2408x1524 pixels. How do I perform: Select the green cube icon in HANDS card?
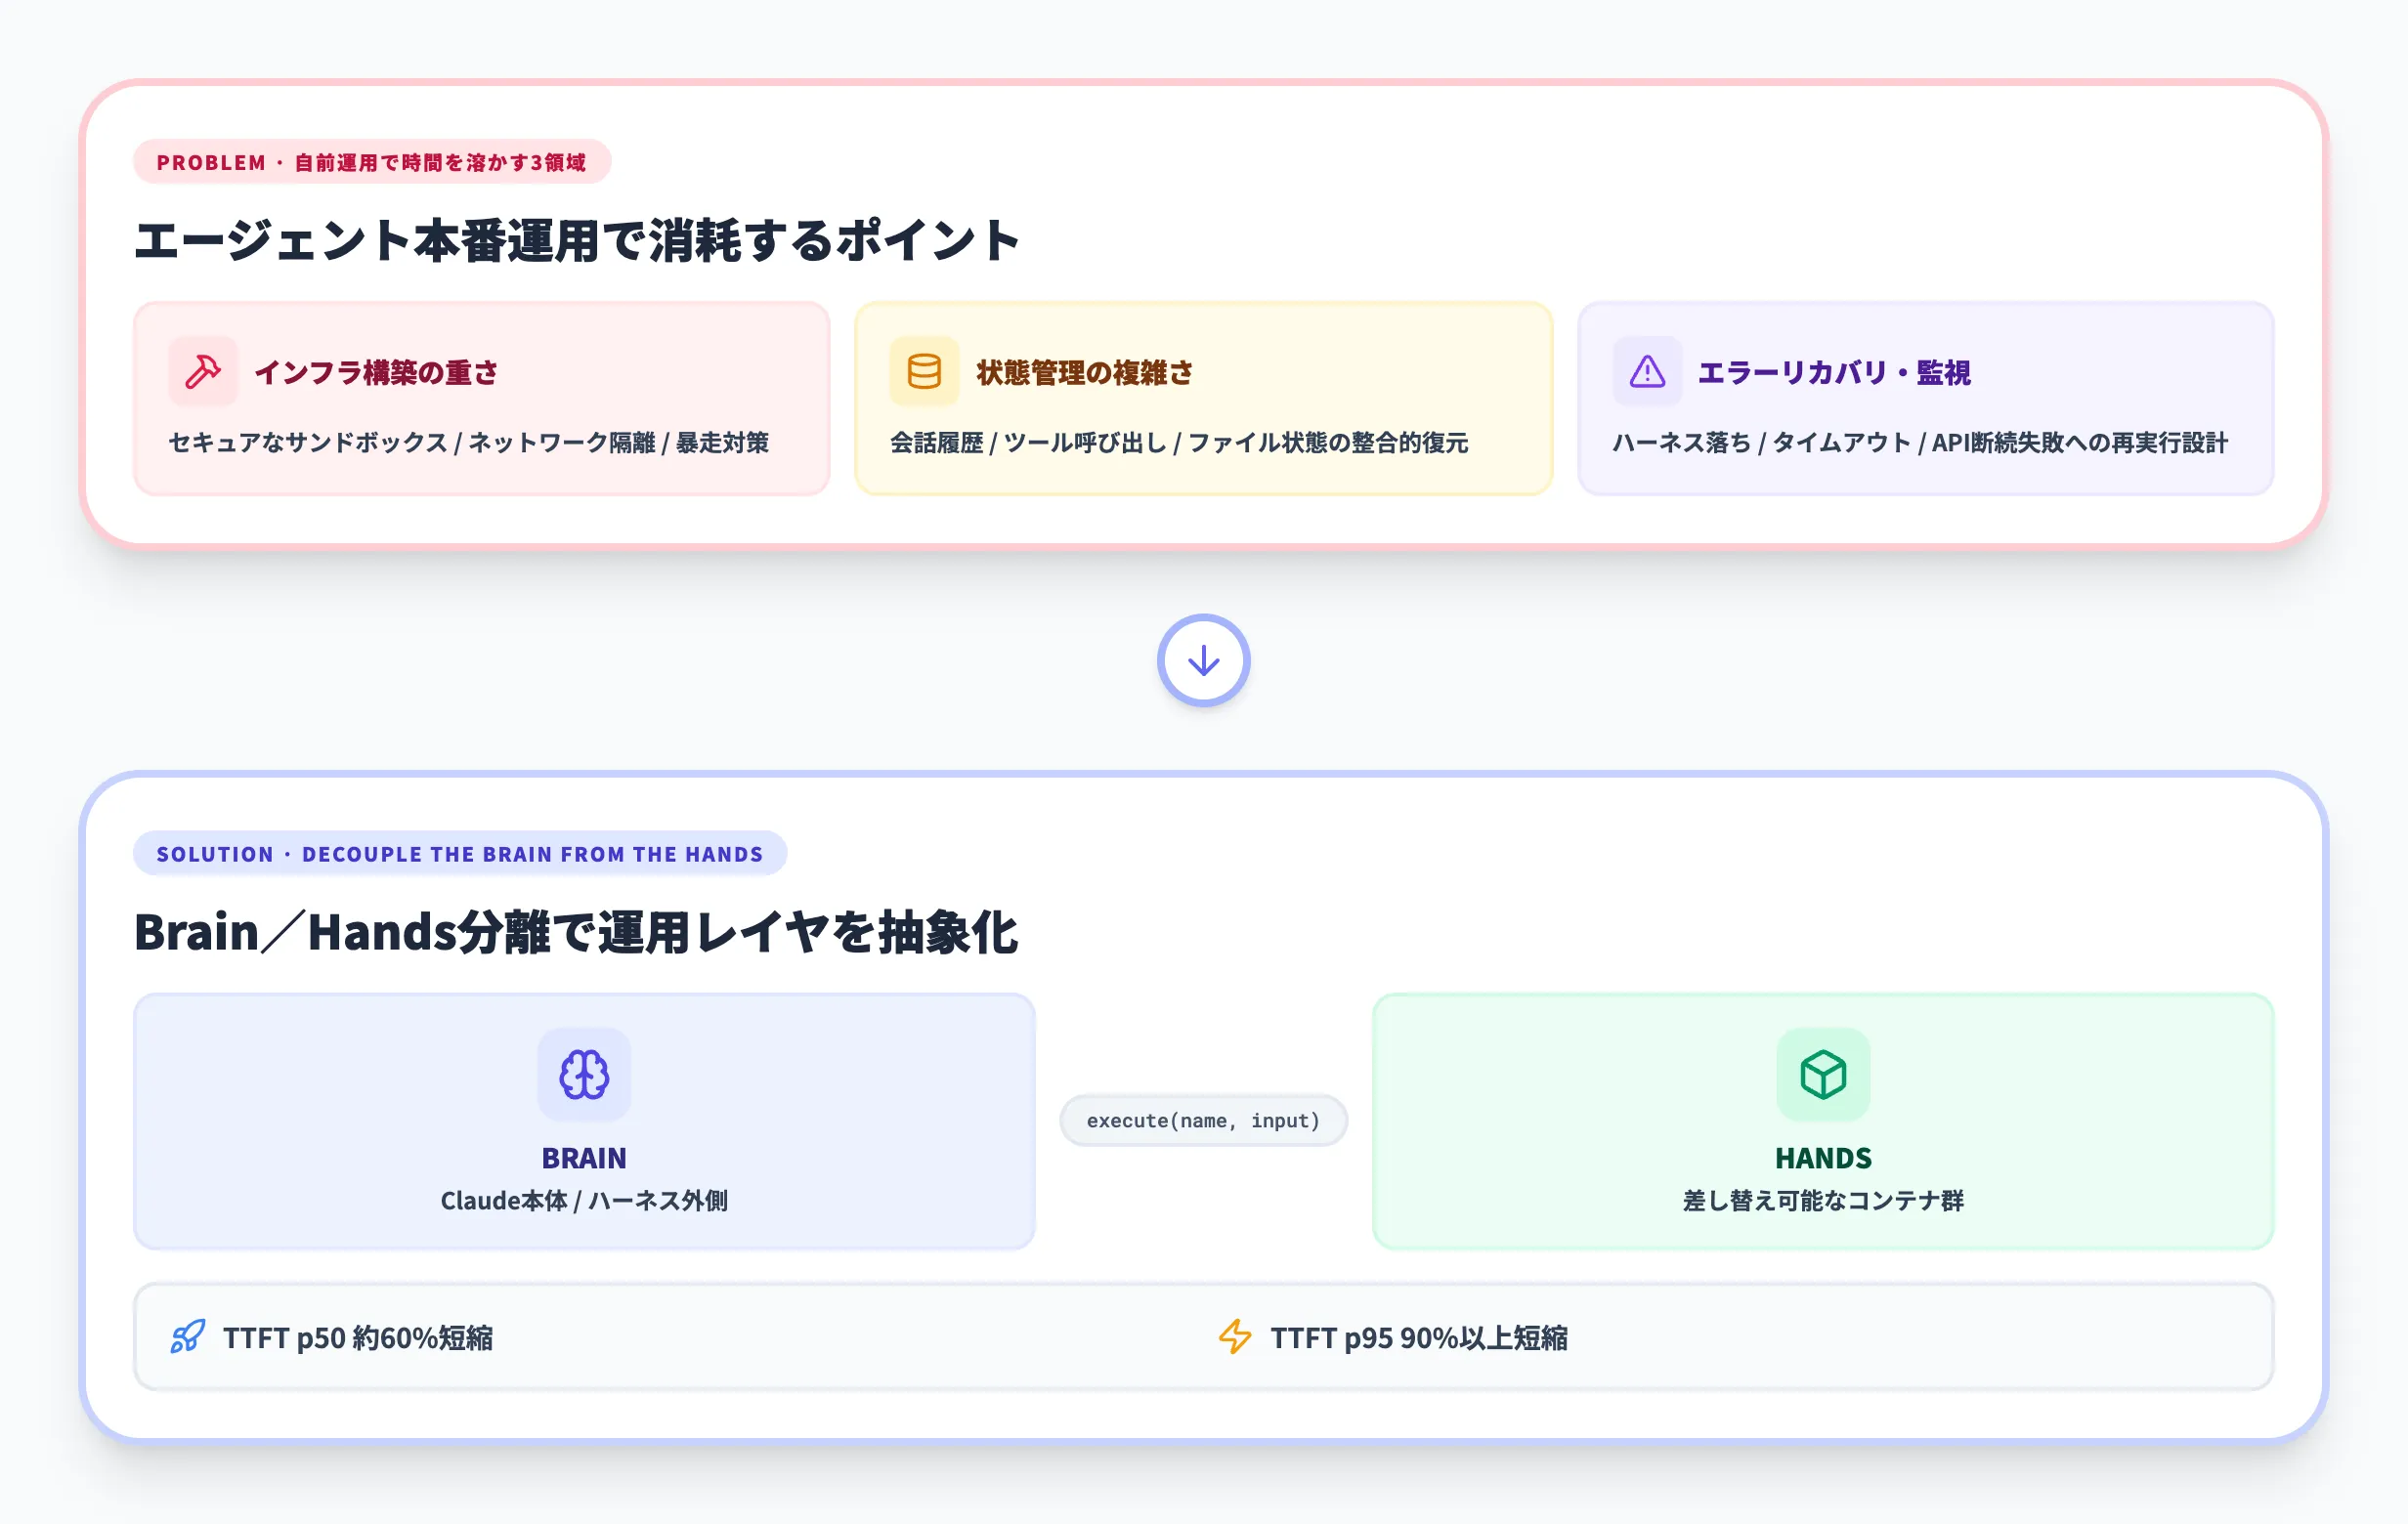click(x=1824, y=1075)
